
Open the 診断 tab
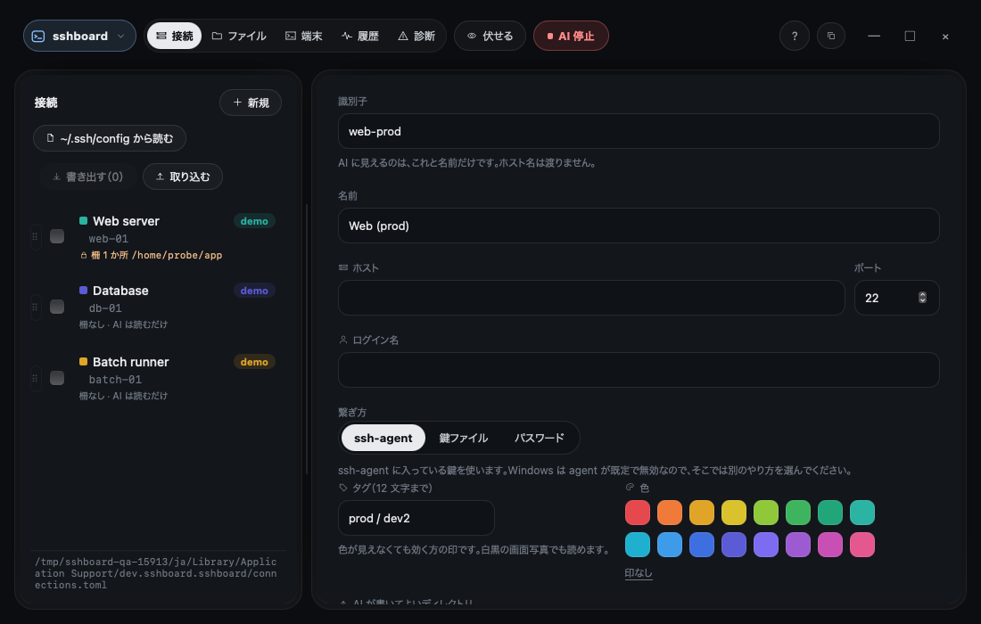pyautogui.click(x=416, y=36)
